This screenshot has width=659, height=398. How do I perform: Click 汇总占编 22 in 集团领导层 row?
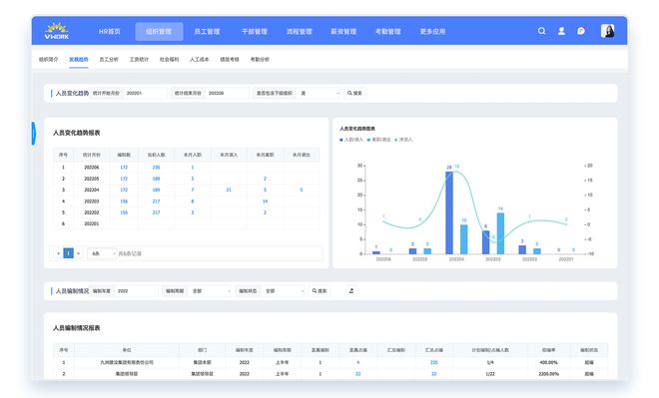434,374
